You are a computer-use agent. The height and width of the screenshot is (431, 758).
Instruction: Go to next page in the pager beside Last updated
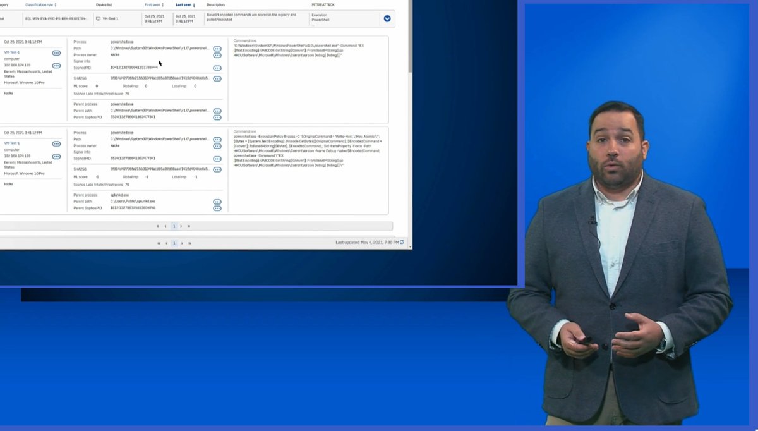click(x=182, y=243)
